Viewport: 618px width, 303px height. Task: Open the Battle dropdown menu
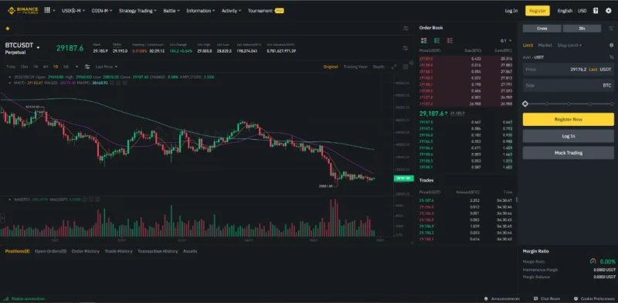[171, 11]
